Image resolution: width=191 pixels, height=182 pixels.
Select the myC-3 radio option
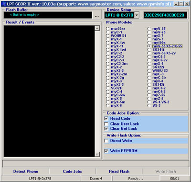pos(149,74)
